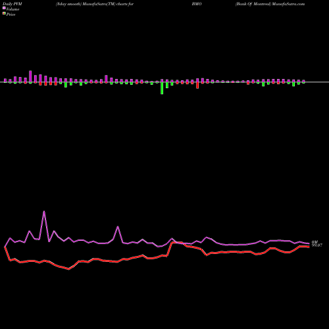Select the Price legend label
The image size is (329, 329).
[x=11, y=14]
